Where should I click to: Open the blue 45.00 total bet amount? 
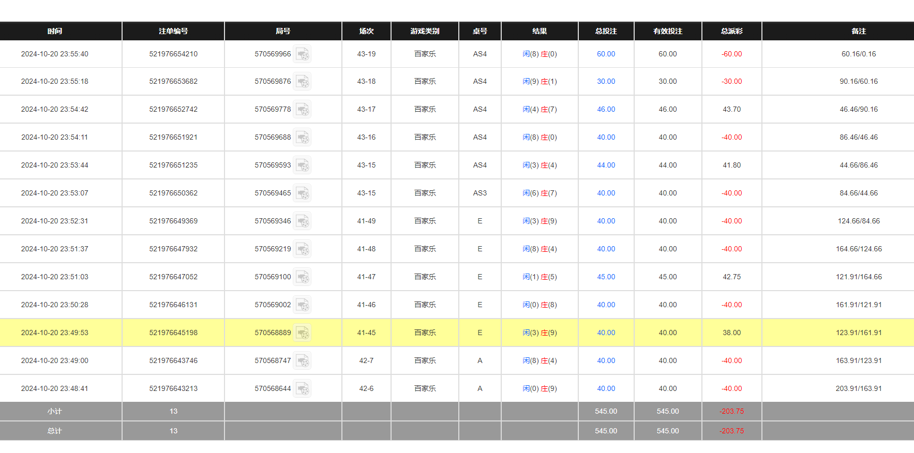606,277
